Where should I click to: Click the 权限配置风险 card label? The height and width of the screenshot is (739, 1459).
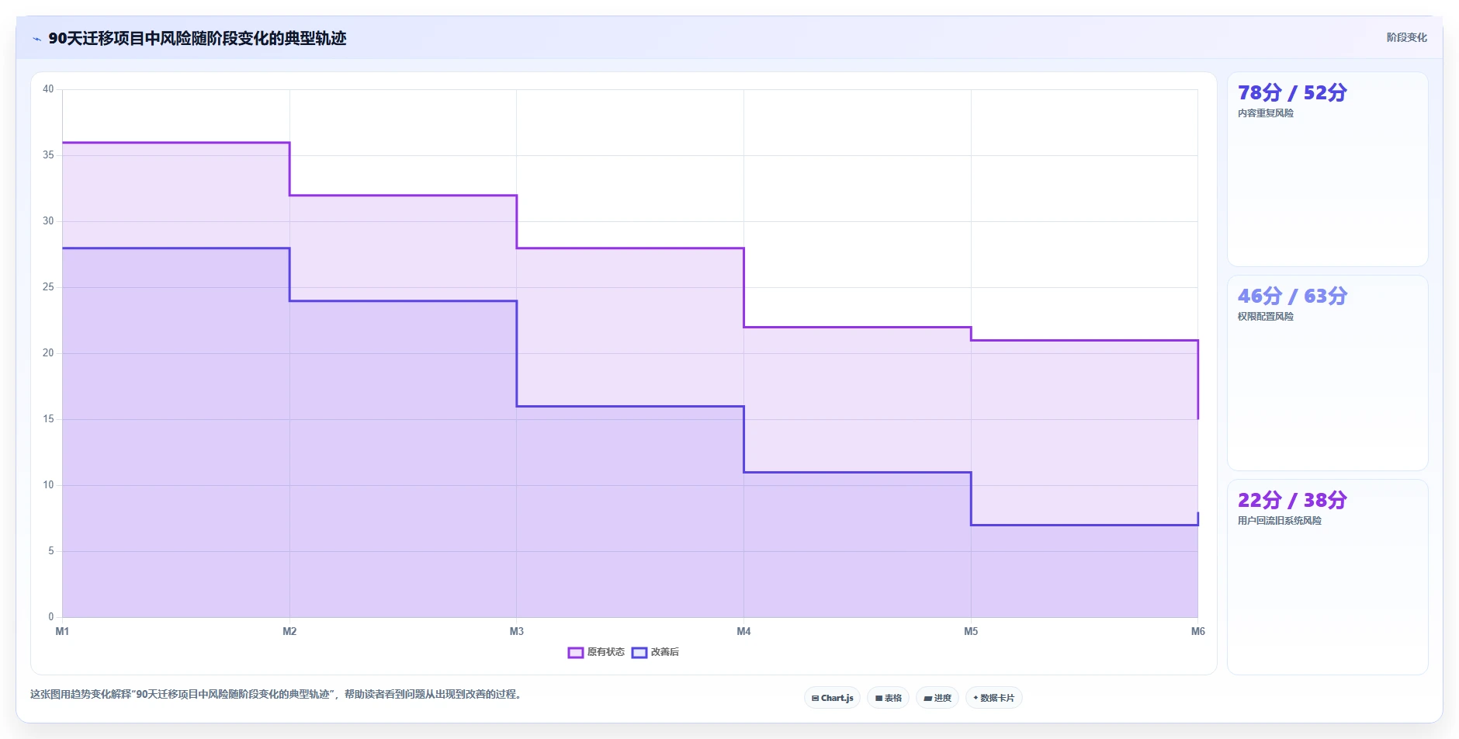tap(1265, 317)
